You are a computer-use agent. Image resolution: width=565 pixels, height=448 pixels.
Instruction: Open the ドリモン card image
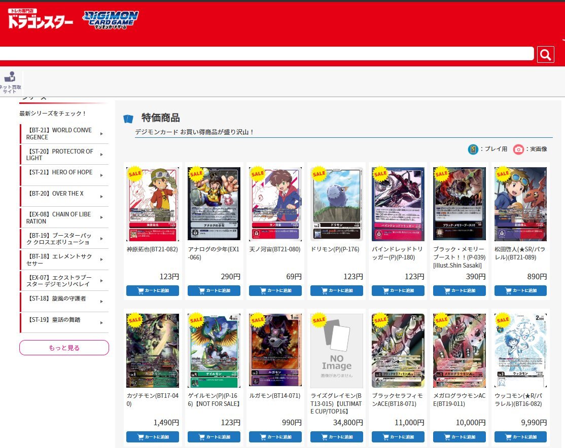(337, 204)
